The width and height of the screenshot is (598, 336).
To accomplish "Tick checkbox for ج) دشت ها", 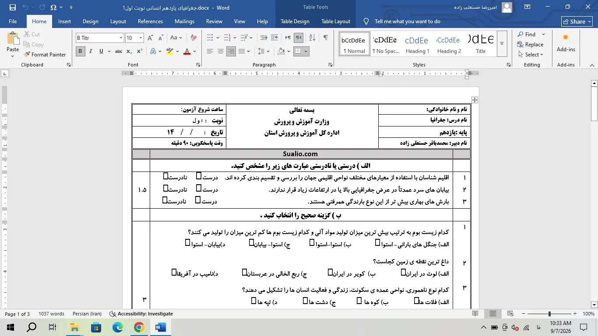I will click(306, 301).
